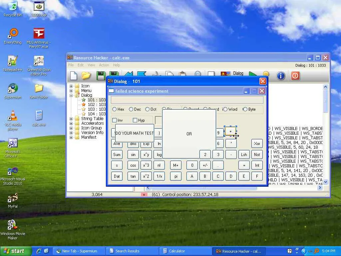Select the Hex radio button
The image size is (341, 256).
(115, 109)
